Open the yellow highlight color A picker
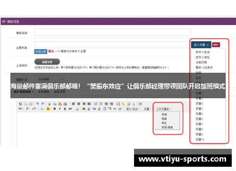The height and width of the screenshot is (171, 236). coord(49,109)
